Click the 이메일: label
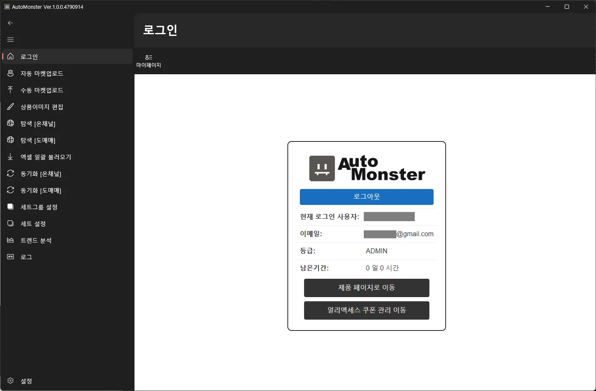This screenshot has height=391, width=596. coord(311,234)
